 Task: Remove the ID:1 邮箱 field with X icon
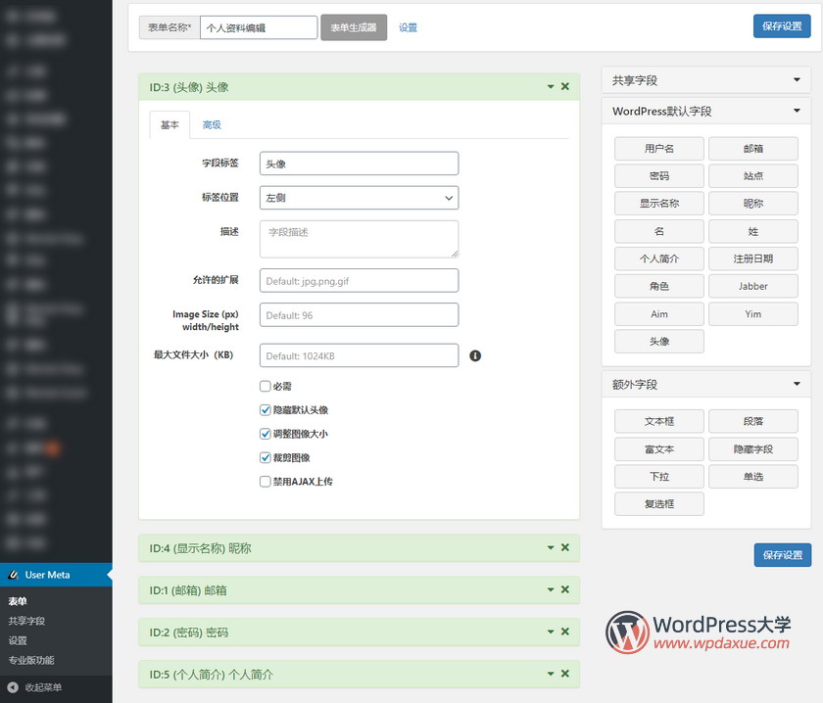[564, 590]
